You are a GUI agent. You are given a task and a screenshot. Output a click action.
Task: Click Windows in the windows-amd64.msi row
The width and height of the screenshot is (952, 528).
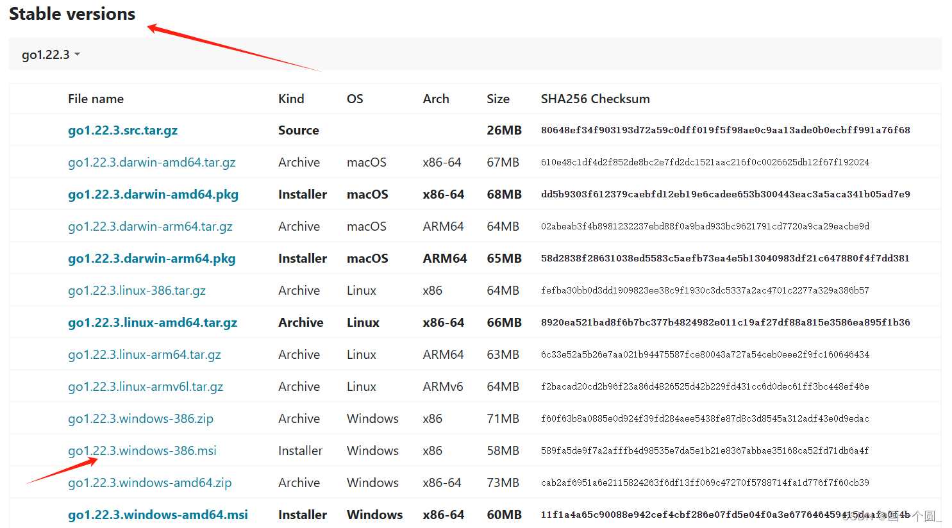tap(375, 515)
